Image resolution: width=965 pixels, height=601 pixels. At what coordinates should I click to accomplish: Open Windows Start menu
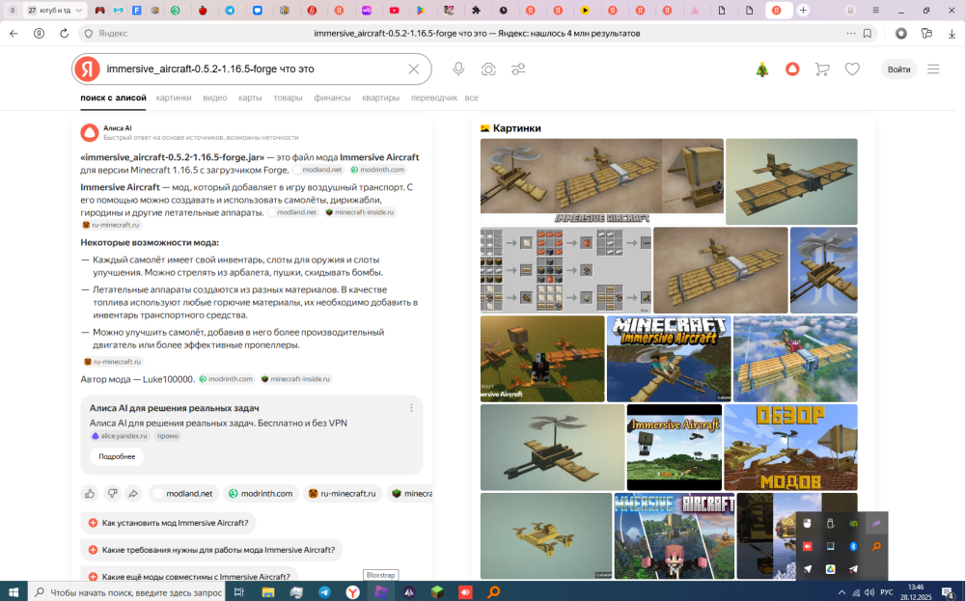pos(13,592)
